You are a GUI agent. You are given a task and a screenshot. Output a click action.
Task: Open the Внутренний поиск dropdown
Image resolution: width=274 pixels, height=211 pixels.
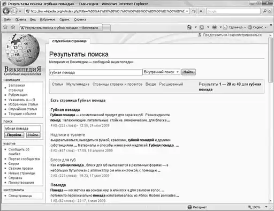(162, 72)
